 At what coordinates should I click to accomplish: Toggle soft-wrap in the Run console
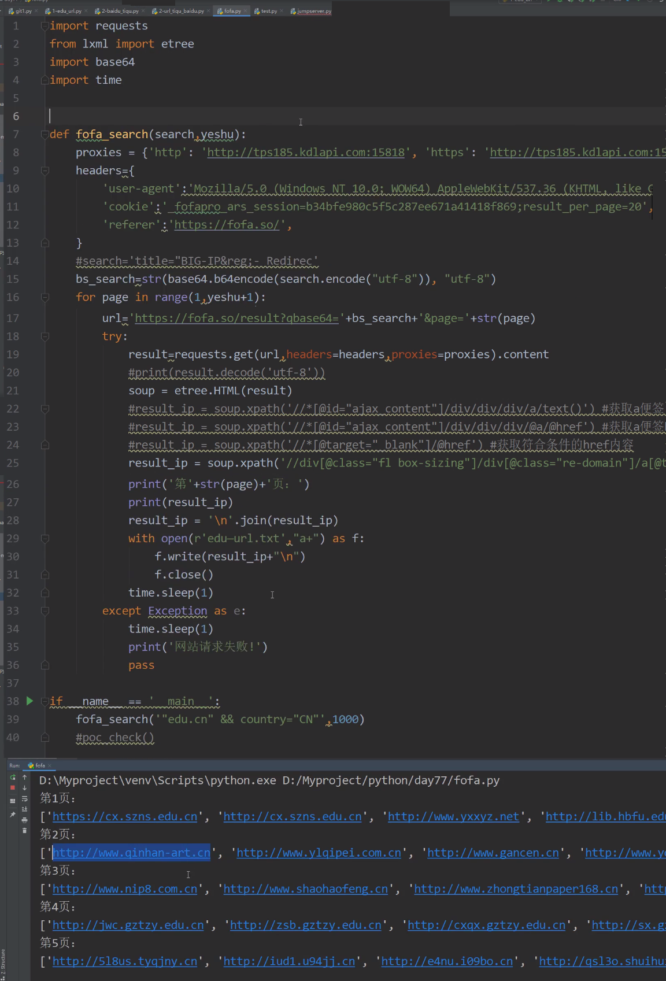24,798
